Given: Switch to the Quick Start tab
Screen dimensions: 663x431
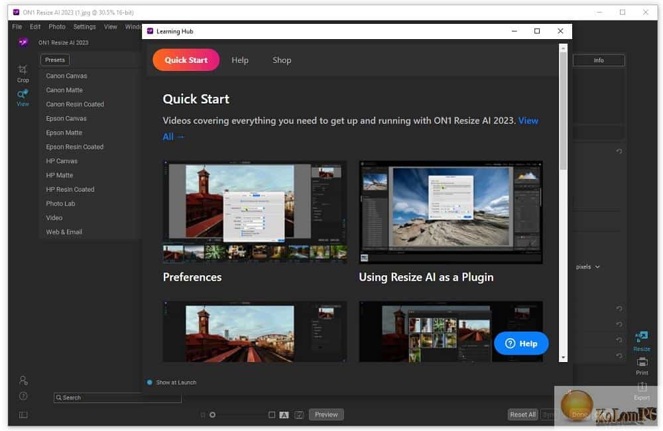Looking at the screenshot, I should [x=186, y=60].
